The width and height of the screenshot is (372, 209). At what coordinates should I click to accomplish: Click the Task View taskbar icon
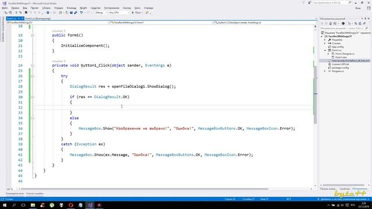coord(23,205)
